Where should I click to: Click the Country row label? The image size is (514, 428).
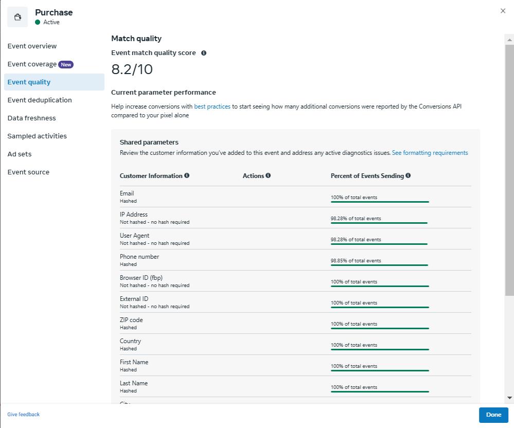(130, 341)
